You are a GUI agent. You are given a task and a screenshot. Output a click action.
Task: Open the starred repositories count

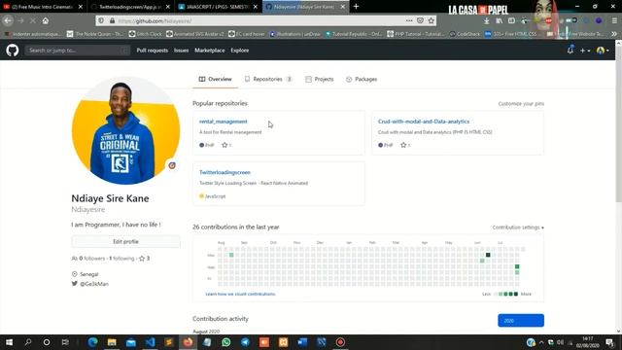coord(145,259)
